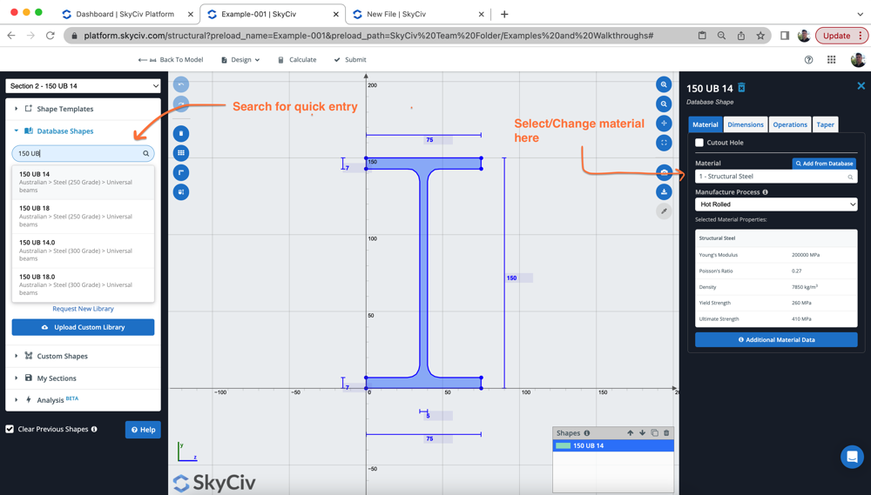Click the 1 - Structural Steel material field
Image resolution: width=871 pixels, height=495 pixels.
click(x=776, y=177)
